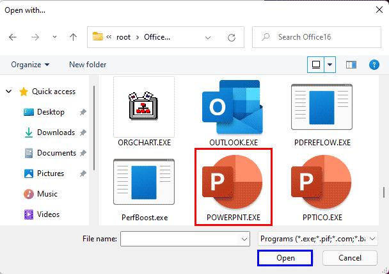The width and height of the screenshot is (389, 274).
Task: Open the Documents folder in sidebar
Action: pyautogui.click(x=50, y=153)
